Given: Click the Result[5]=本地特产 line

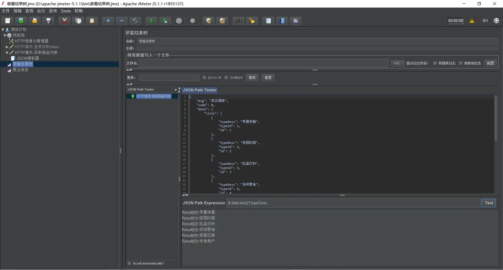Looking at the screenshot, I should (198, 241).
